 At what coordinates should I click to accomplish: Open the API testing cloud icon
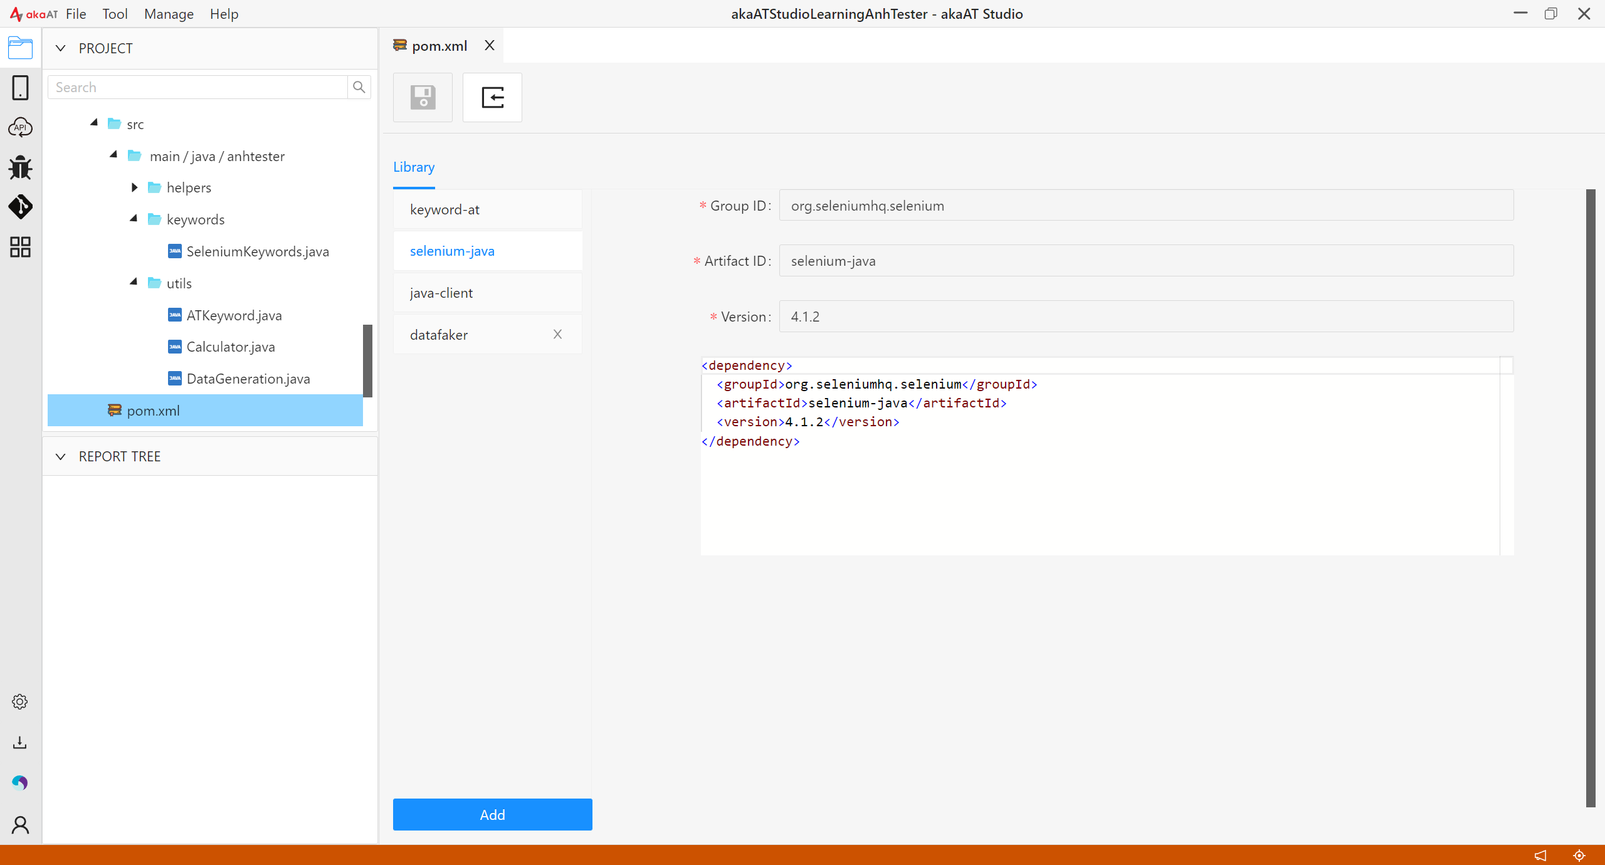(x=20, y=127)
